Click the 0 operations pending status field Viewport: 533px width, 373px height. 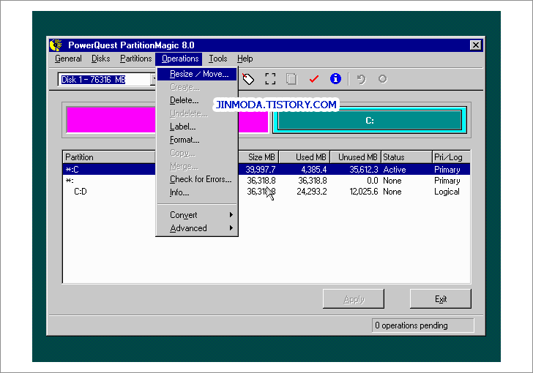[422, 325]
